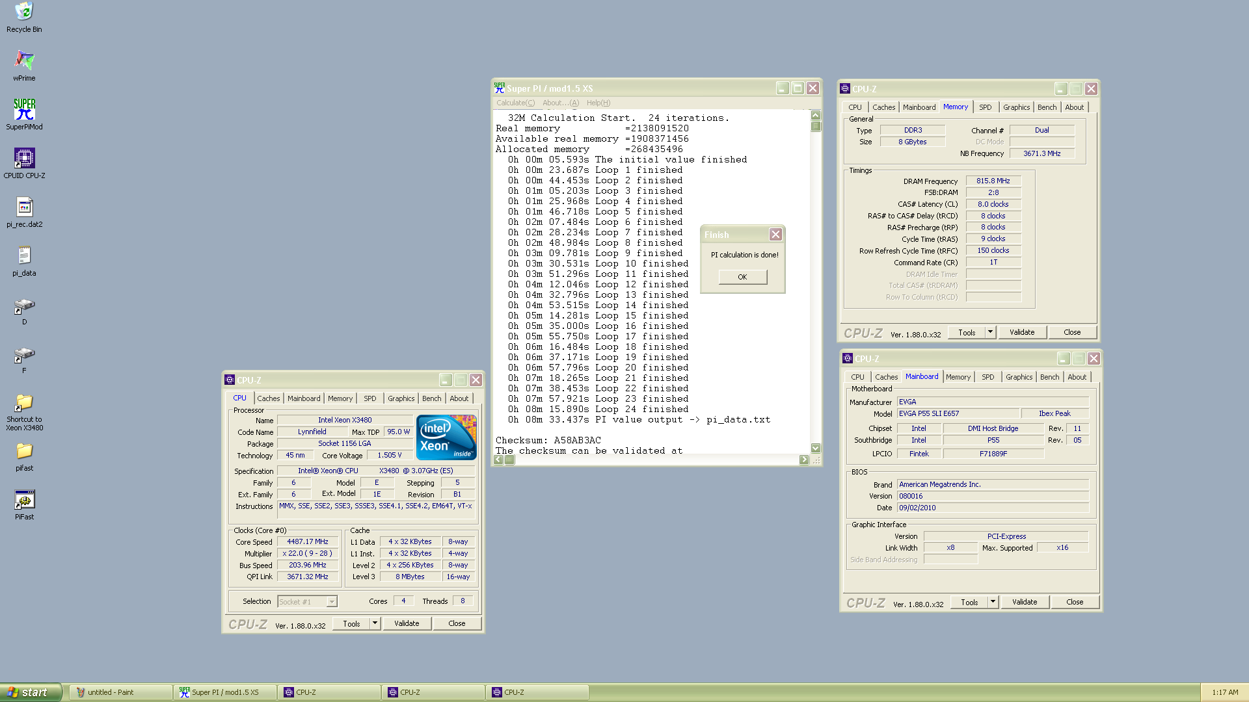Viewport: 1249px width, 702px height.
Task: Minimize the CPU-Z CPU tab window
Action: pos(446,380)
